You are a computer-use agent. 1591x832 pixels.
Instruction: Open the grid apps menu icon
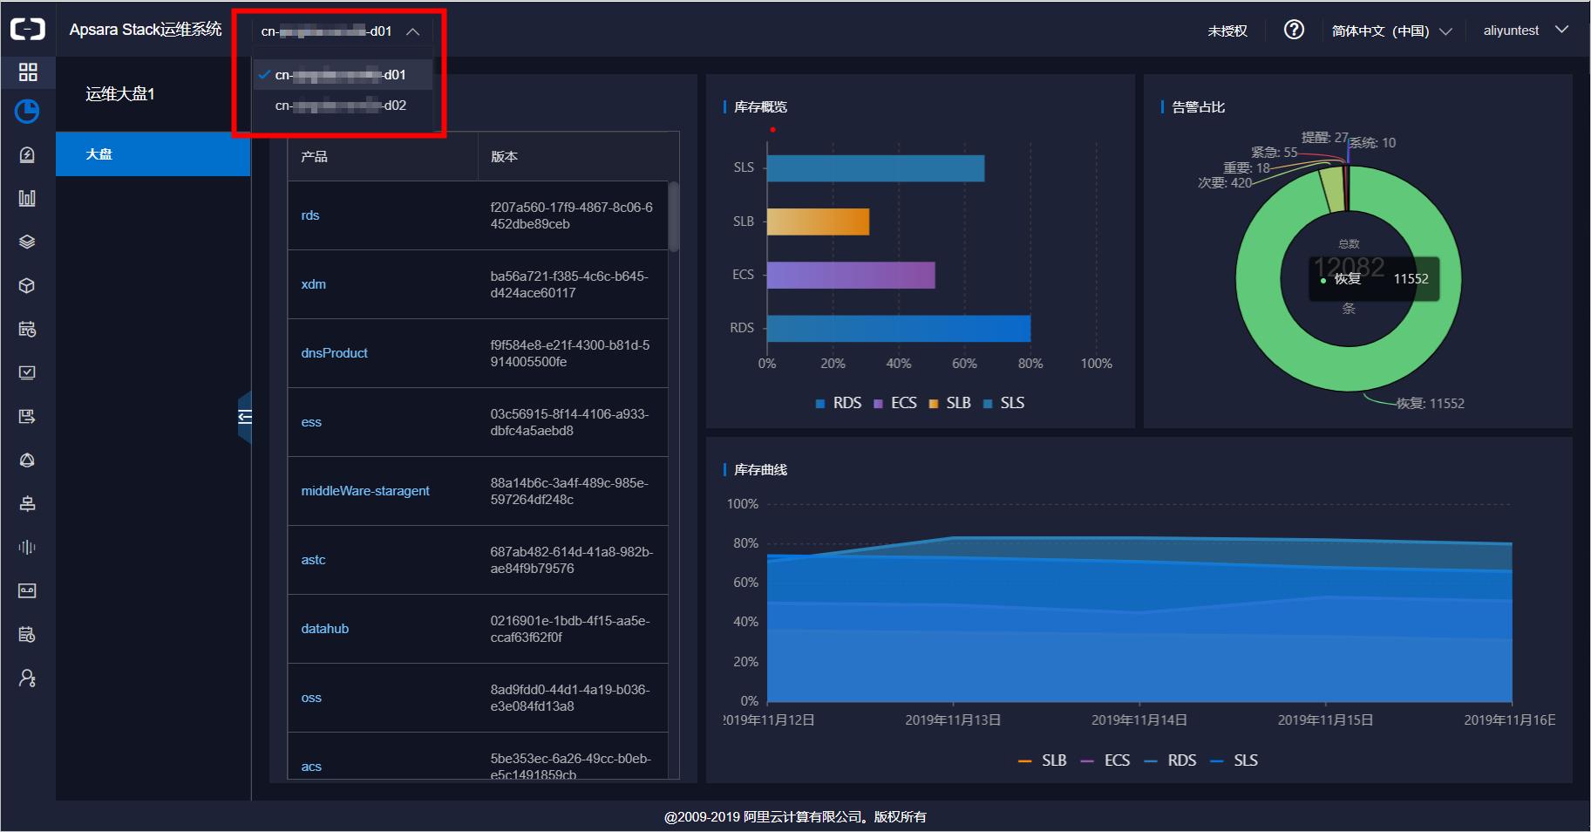click(x=28, y=72)
